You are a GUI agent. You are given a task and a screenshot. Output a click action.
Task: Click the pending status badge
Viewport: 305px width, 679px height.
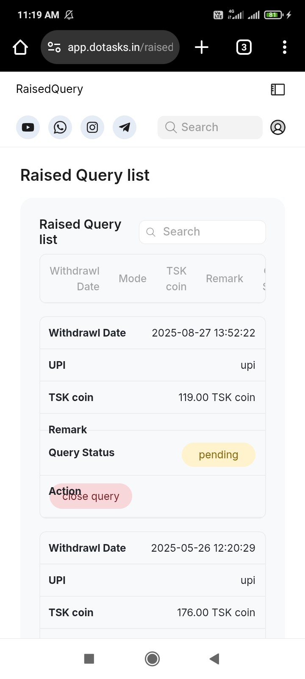(x=219, y=455)
